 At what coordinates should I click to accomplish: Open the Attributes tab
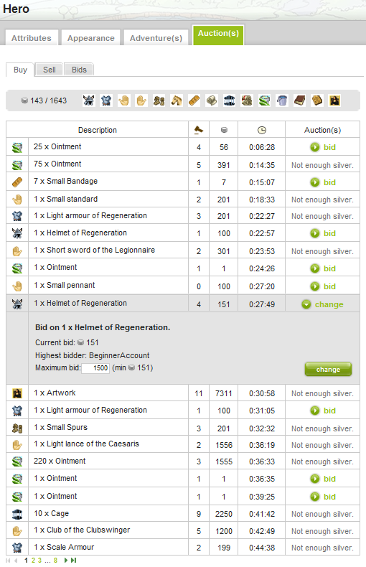click(x=32, y=38)
